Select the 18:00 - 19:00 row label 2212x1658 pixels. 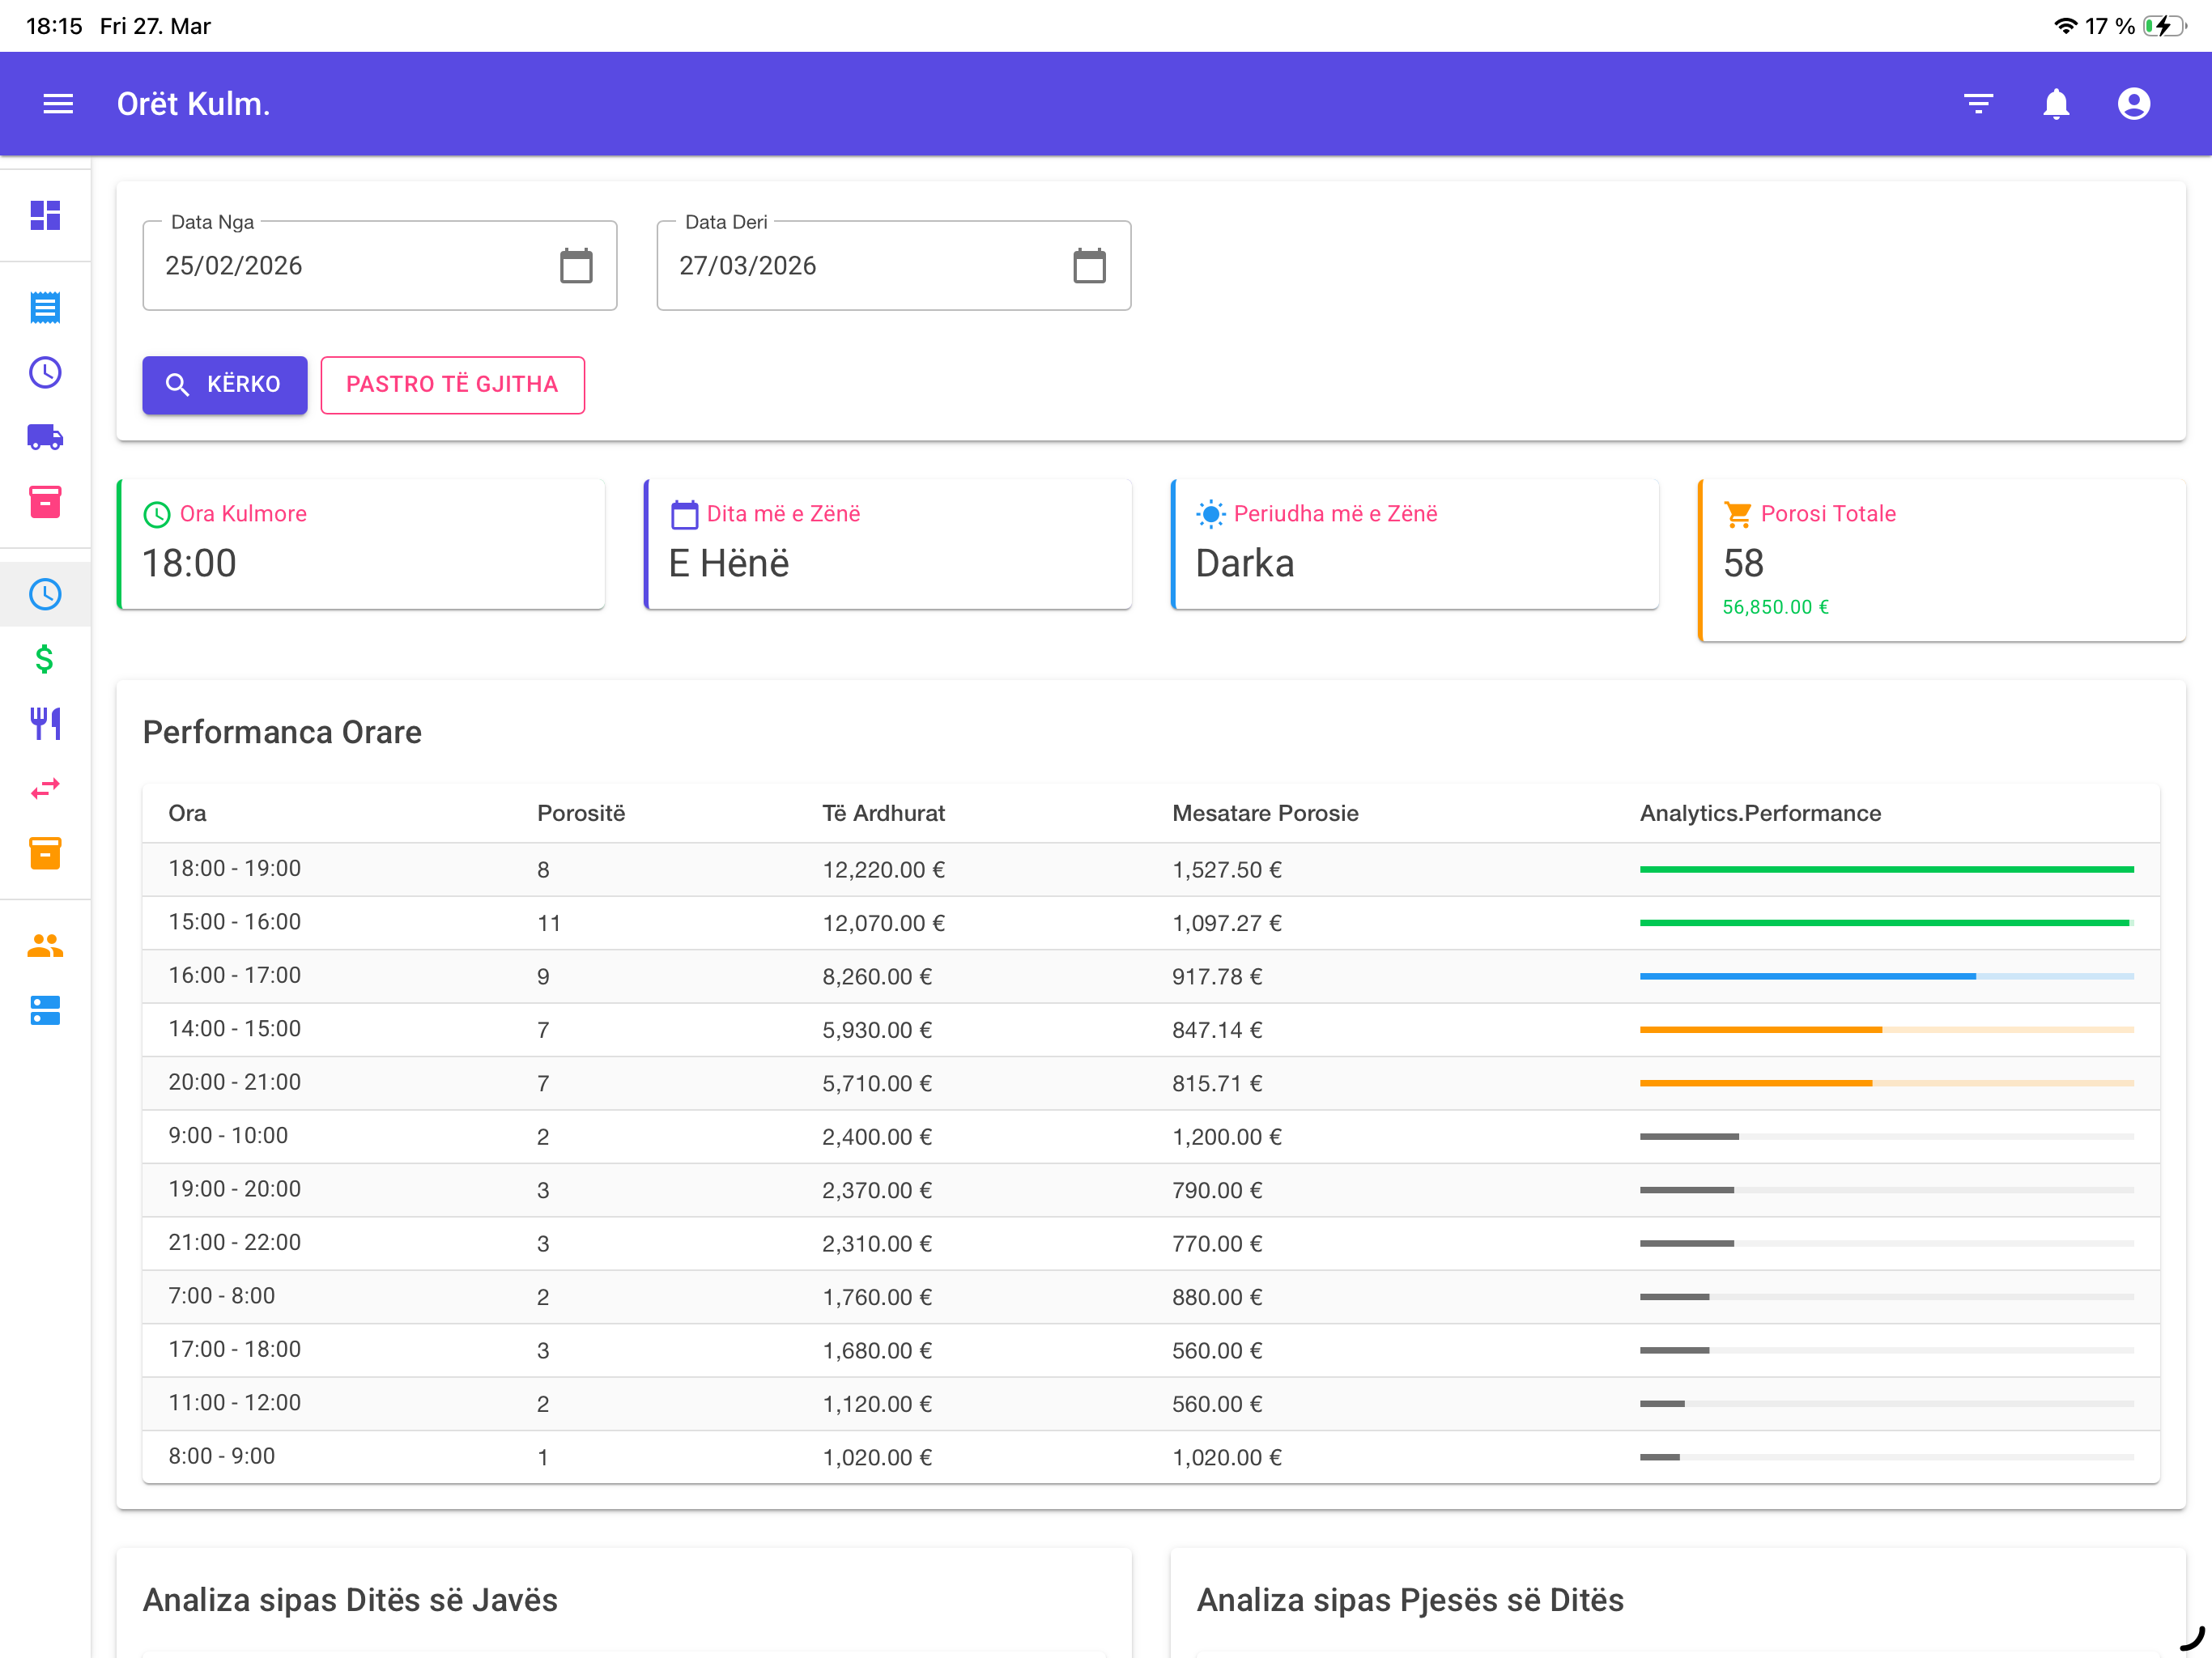click(234, 869)
